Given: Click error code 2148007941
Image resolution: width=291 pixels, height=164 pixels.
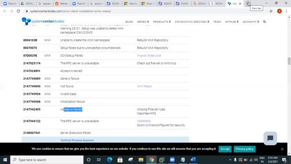Looking at the screenshot, I should pyautogui.click(x=32, y=133).
